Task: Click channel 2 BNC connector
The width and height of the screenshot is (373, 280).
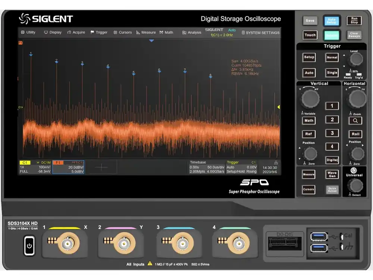Action: (x=124, y=243)
